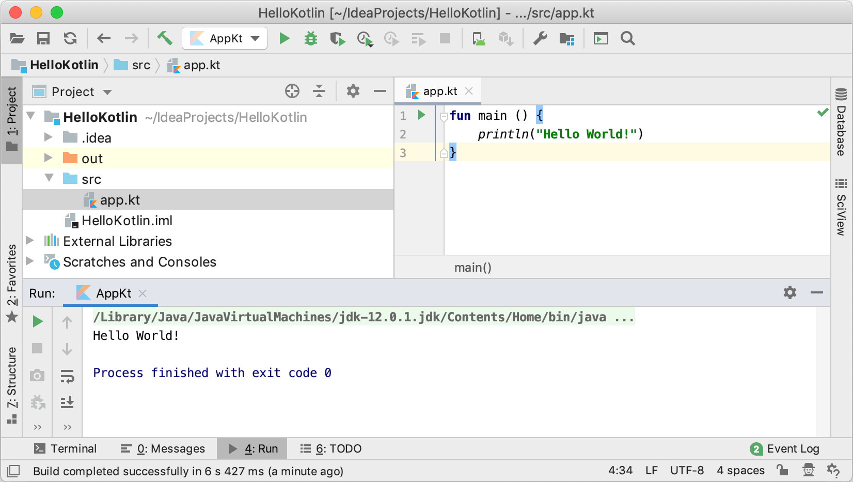Click the 4: Run tool window tab

(x=252, y=448)
